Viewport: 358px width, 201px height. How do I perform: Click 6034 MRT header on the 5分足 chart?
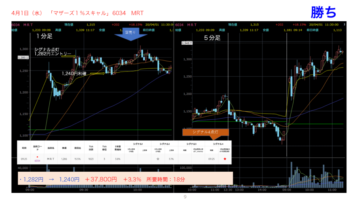(186, 25)
